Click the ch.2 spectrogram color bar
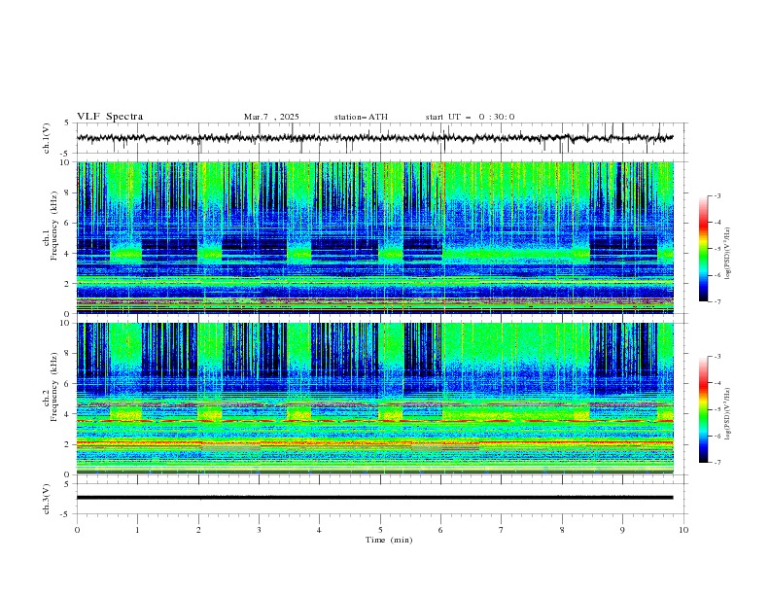770x595 pixels. click(x=703, y=409)
